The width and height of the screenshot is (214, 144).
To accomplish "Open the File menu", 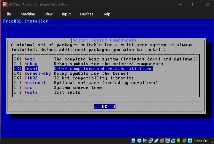I will click(x=8, y=14).
